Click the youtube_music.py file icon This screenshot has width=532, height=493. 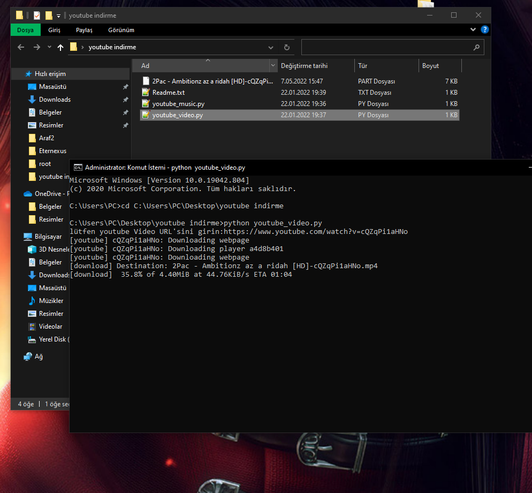[x=146, y=103]
